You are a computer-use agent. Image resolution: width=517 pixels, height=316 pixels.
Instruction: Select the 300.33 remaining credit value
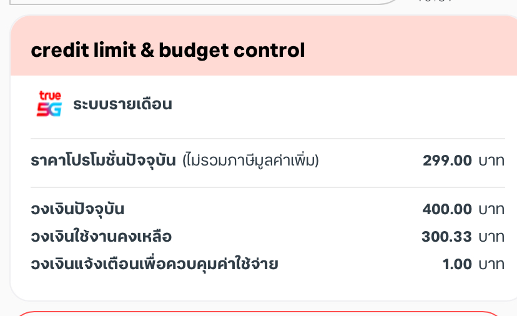pos(446,237)
